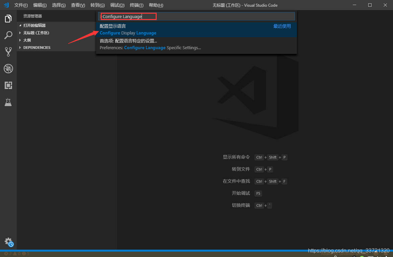Open the 帮助(H) menu
This screenshot has height=257, width=393.
point(156,5)
